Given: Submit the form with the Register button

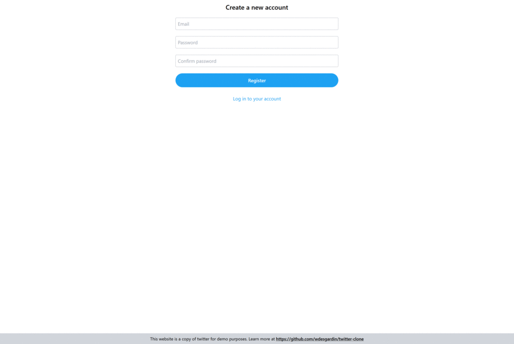Looking at the screenshot, I should click(256, 80).
